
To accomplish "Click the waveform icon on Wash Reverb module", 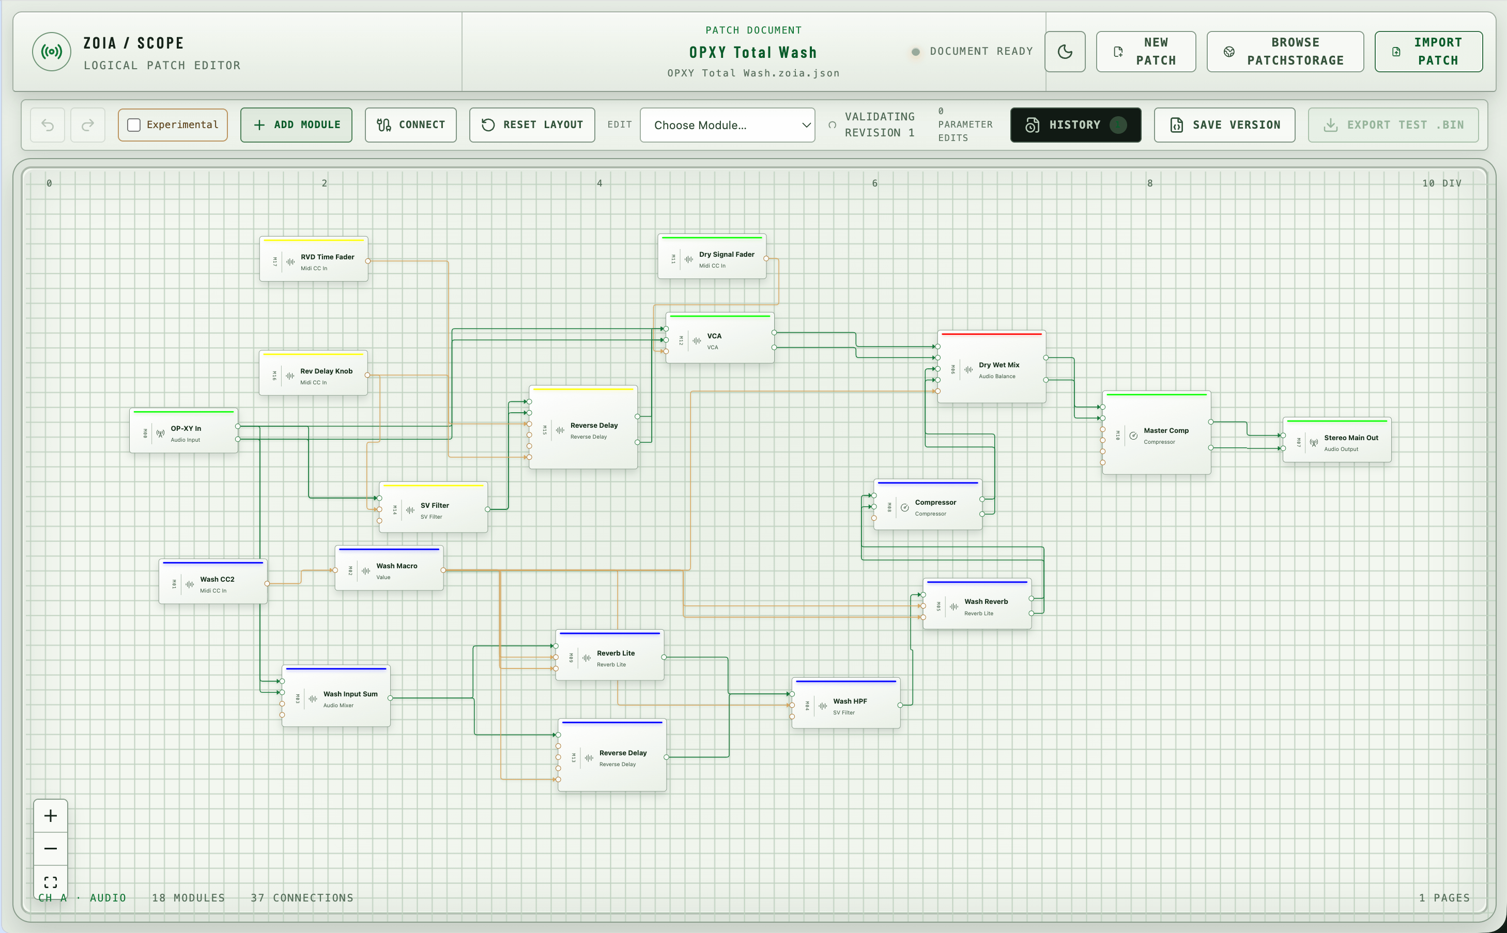I will 954,607.
